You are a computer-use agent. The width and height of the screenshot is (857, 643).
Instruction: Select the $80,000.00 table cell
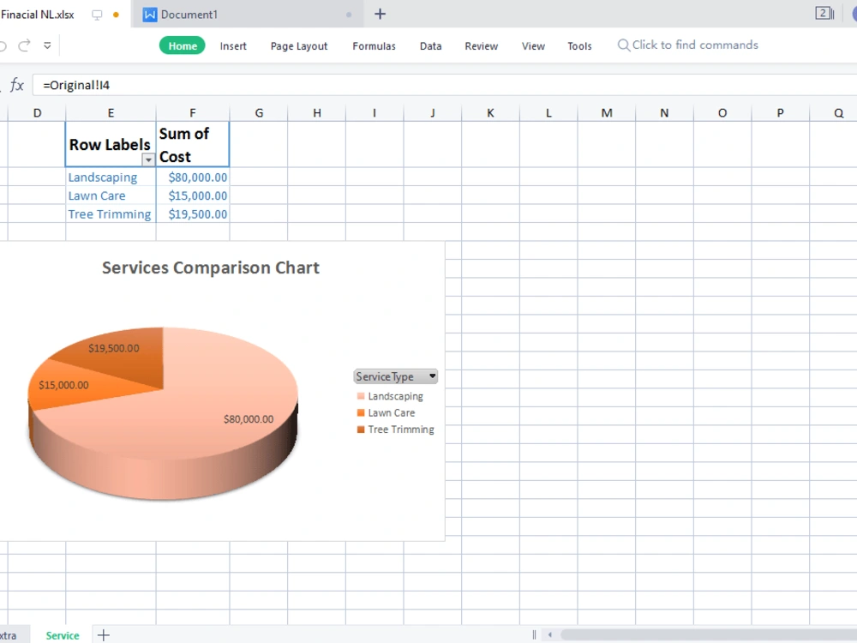[x=192, y=177]
